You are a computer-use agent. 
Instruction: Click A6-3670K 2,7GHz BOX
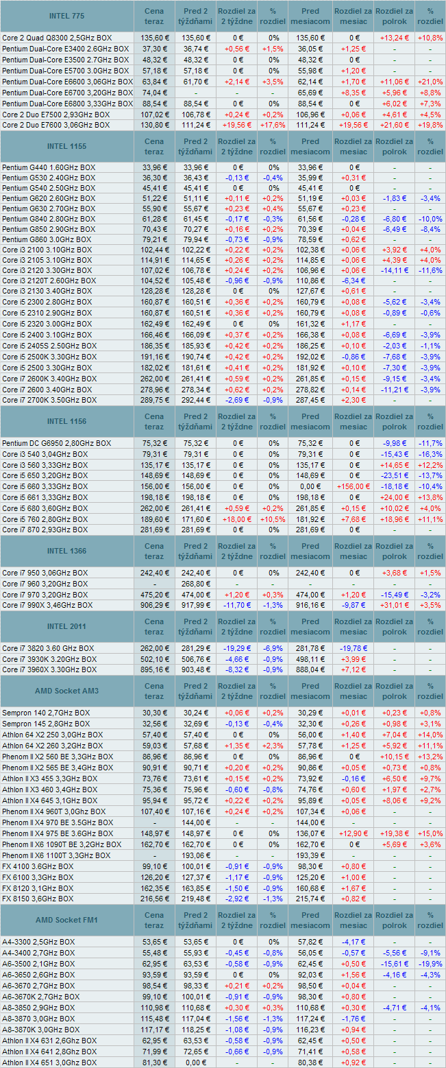coord(41,997)
